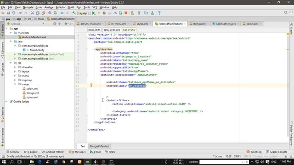This screenshot has height=165, width=294.
Task: Click the SDK Manager download icon
Action: tap(153, 13)
